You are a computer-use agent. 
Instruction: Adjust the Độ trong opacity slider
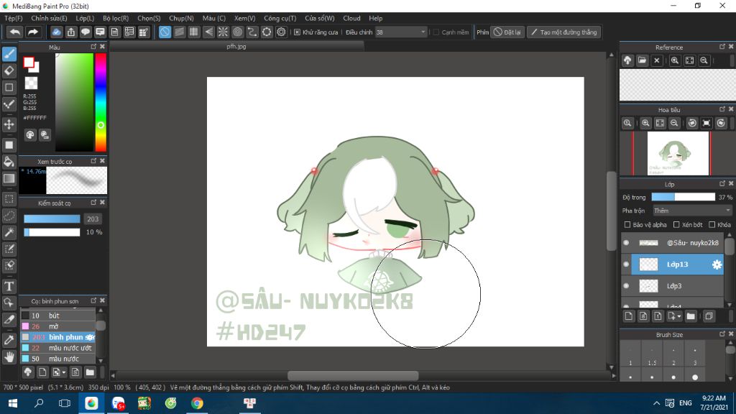pyautogui.click(x=683, y=197)
